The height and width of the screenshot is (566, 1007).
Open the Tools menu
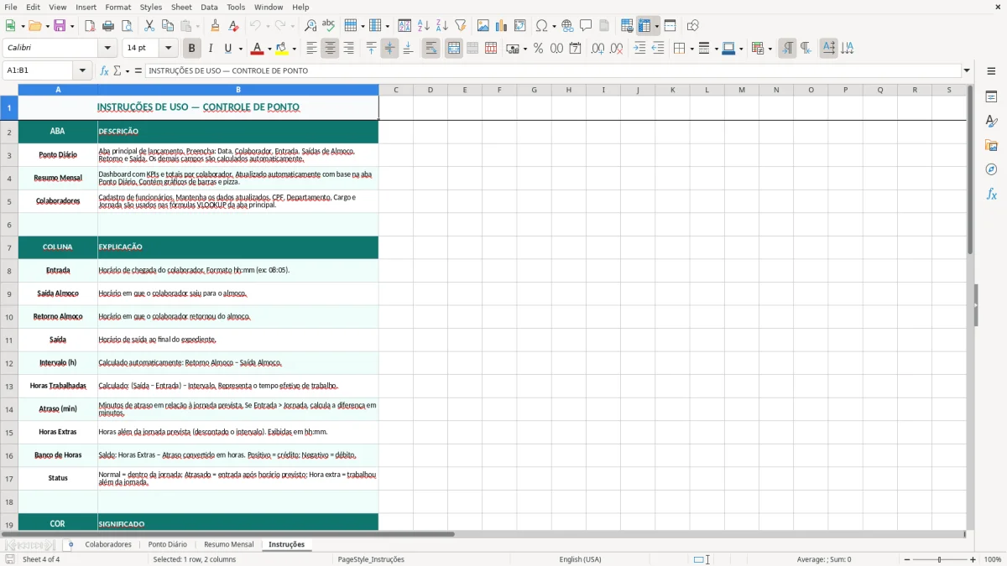click(236, 7)
